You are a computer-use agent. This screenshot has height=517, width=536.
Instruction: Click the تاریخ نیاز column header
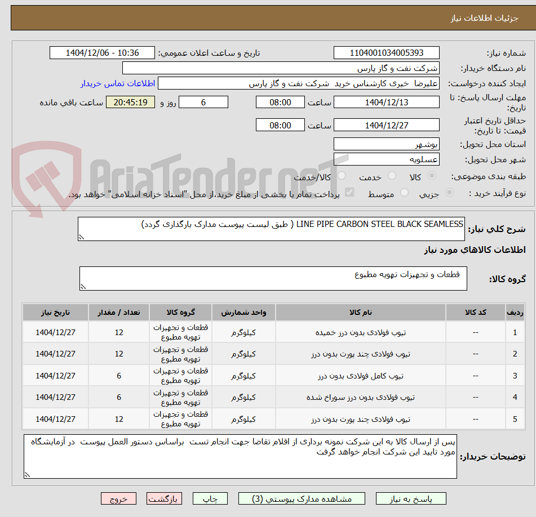55,312
